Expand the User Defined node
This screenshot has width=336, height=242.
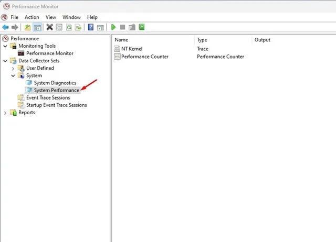pyautogui.click(x=13, y=69)
